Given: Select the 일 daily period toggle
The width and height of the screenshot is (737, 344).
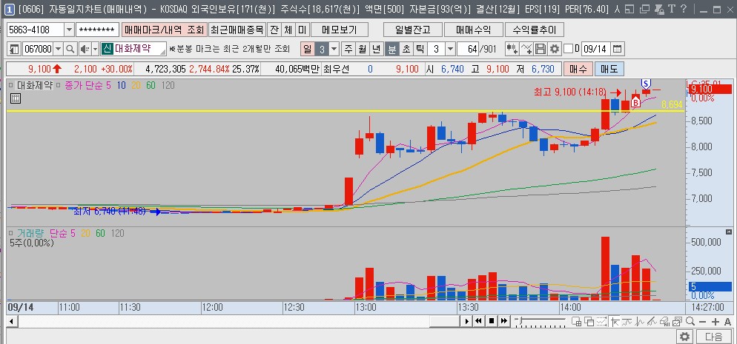Looking at the screenshot, I should click(x=308, y=49).
